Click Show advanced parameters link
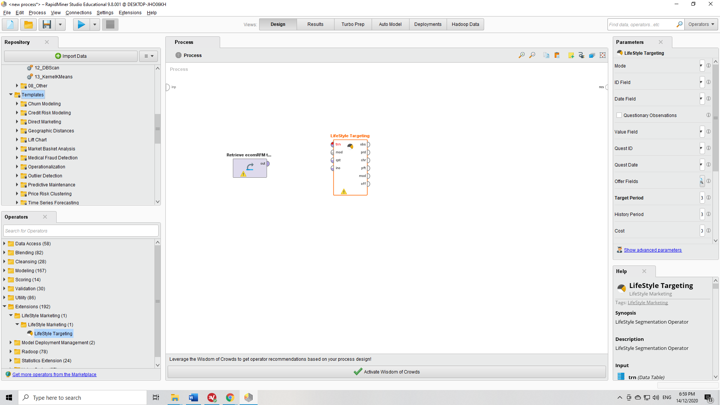 pos(652,250)
